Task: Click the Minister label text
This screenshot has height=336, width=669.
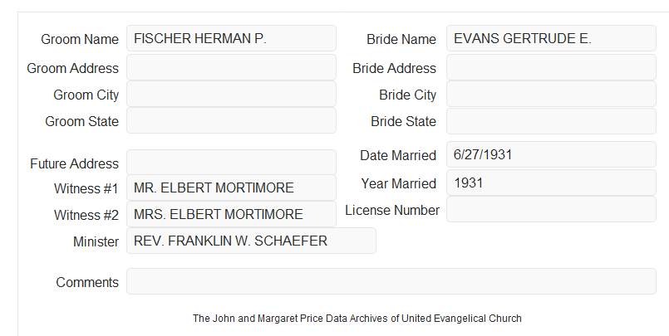Action: (x=96, y=241)
